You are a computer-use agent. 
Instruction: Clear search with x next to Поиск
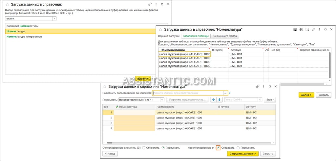point(260,100)
